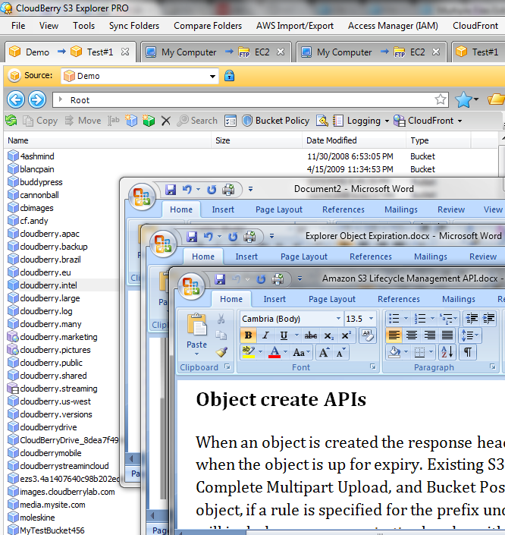Click the Clear Formatting icon in Font group

tap(367, 335)
